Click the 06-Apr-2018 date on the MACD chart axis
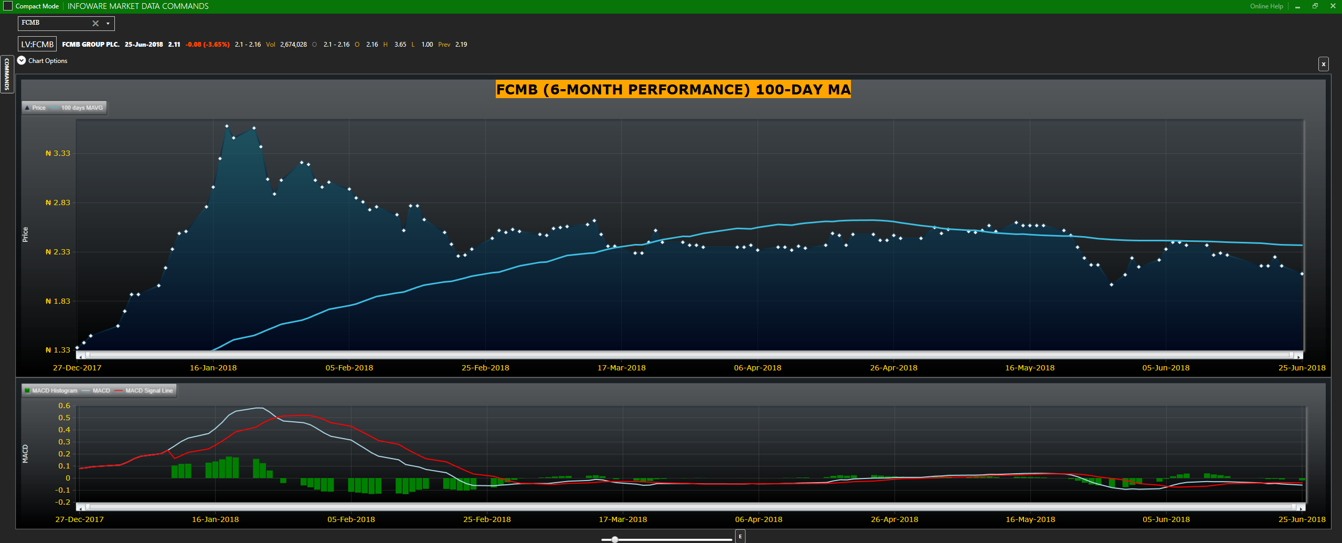Viewport: 1342px width, 543px height. (759, 519)
